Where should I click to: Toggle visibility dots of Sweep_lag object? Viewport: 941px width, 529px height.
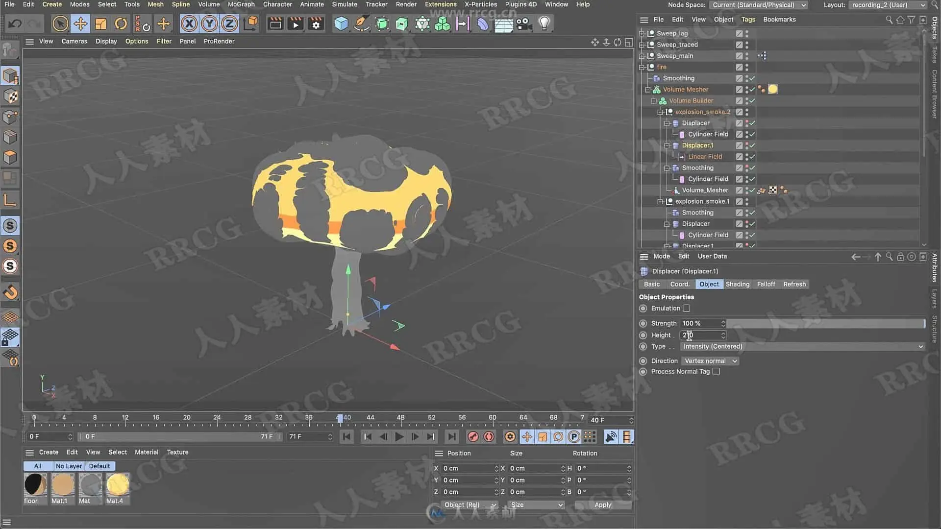coord(747,33)
